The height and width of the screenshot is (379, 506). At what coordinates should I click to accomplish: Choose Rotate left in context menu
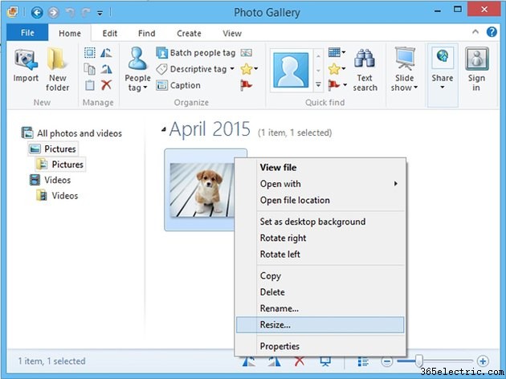[x=320, y=255]
